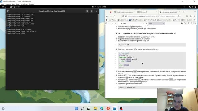Open VirtualBox Вид menu

coord(13,4)
